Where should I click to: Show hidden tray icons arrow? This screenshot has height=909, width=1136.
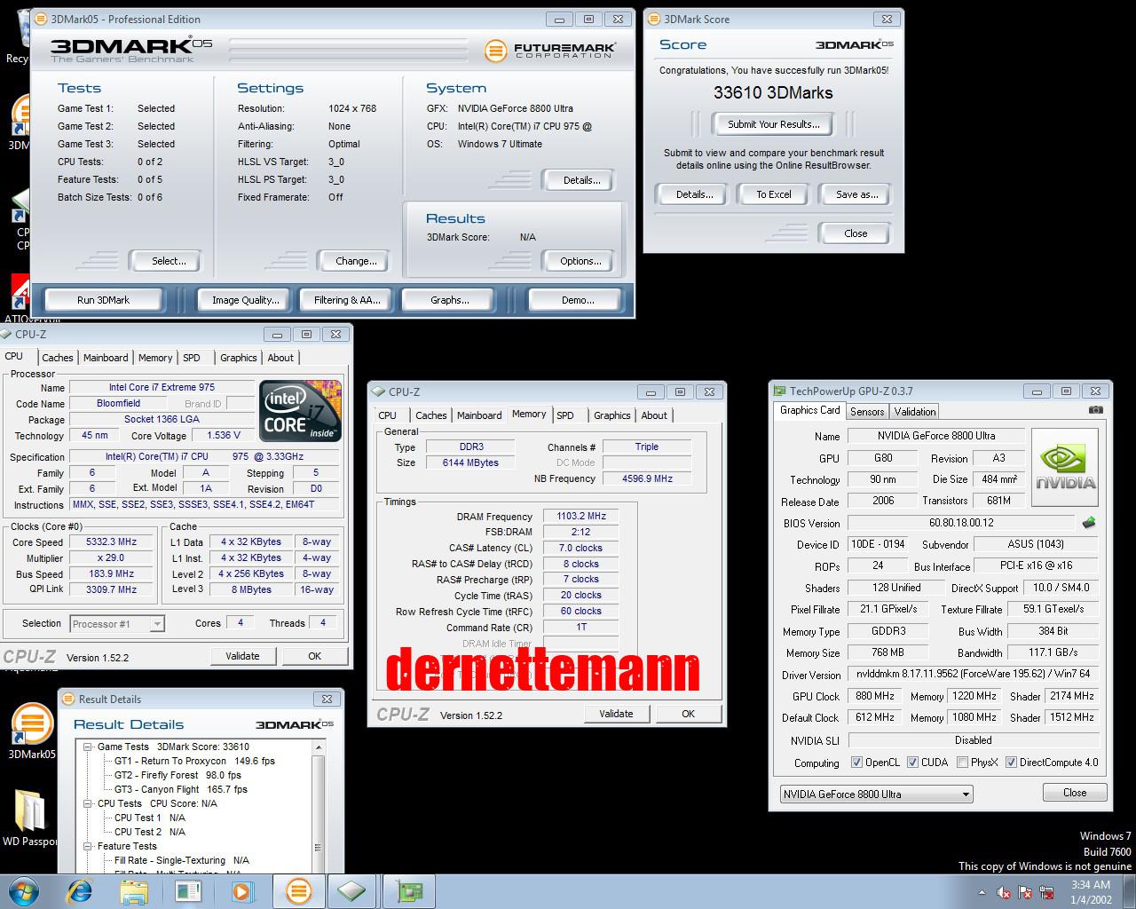tap(982, 892)
